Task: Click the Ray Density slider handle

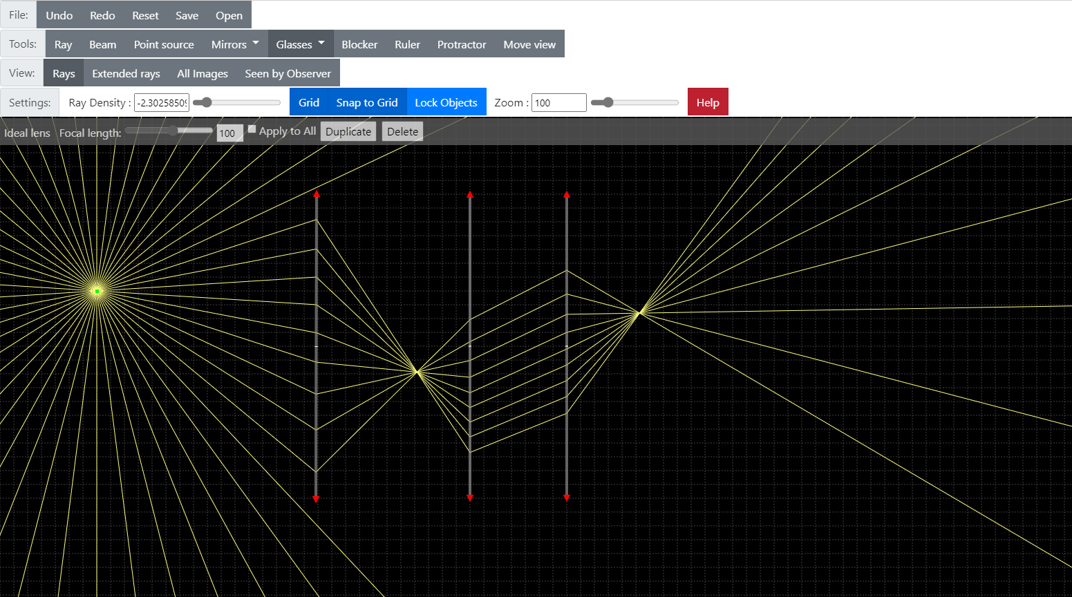Action: pos(205,102)
